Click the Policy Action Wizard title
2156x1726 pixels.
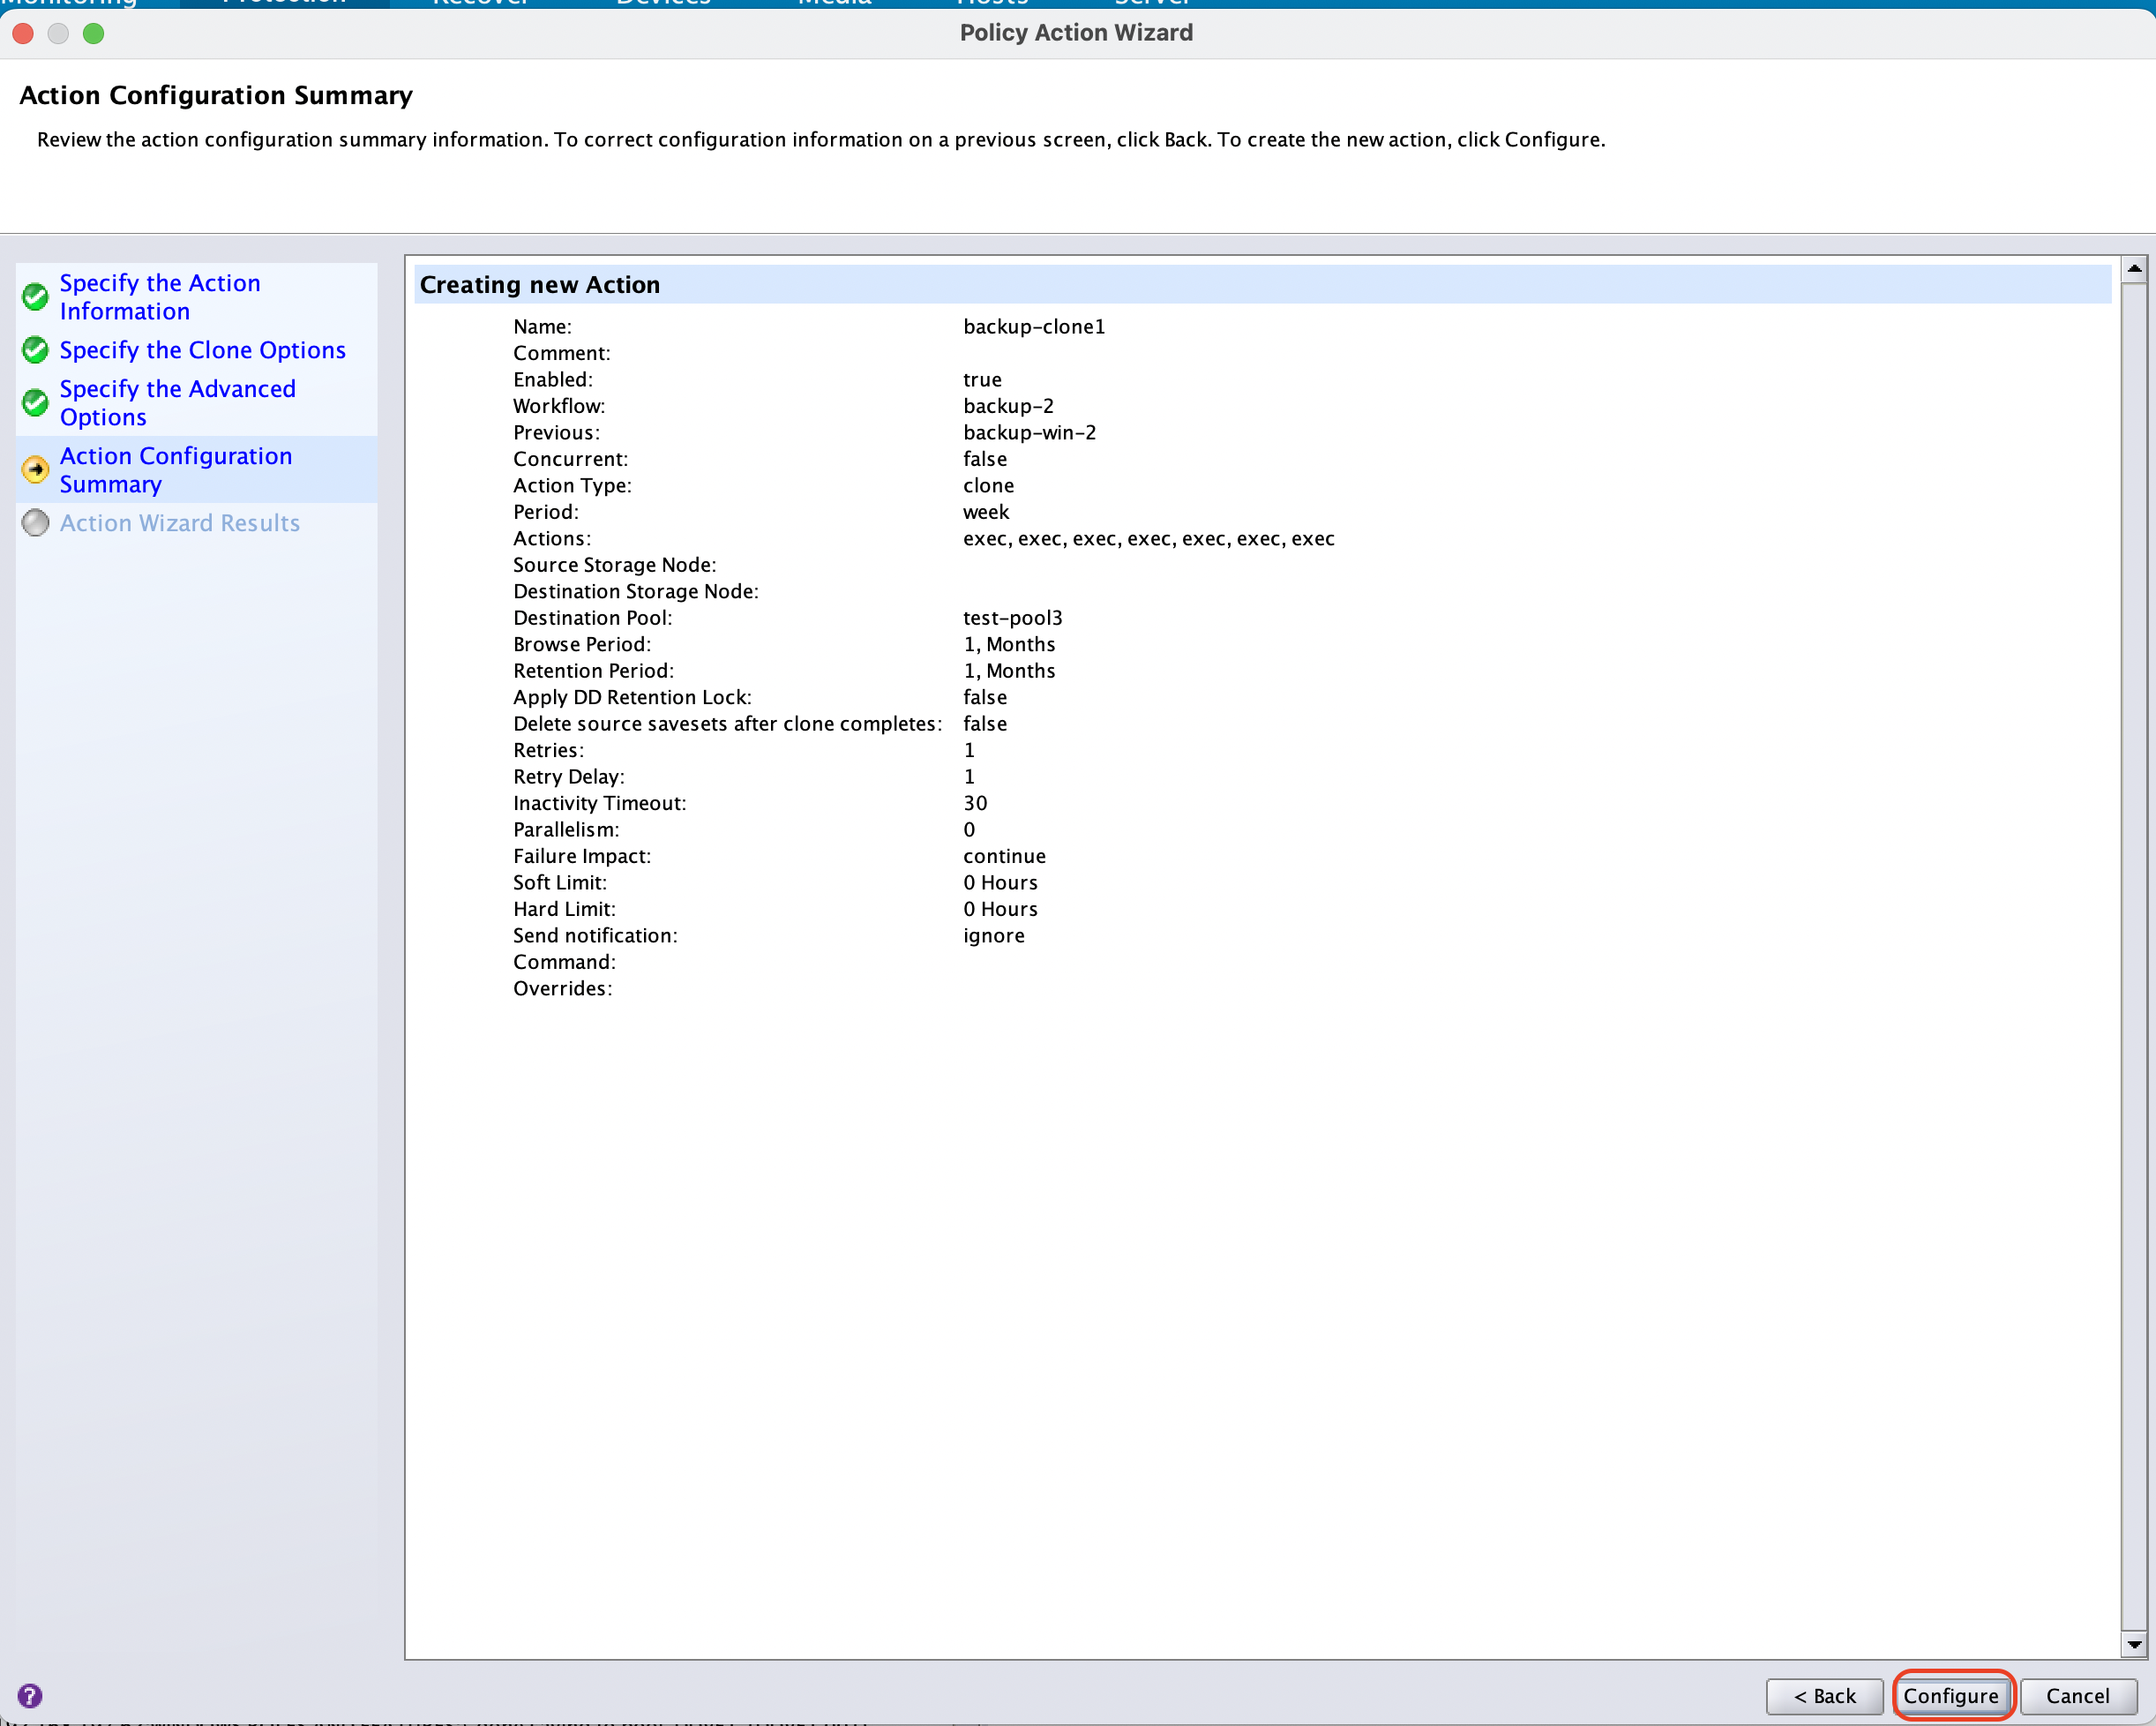click(1076, 33)
